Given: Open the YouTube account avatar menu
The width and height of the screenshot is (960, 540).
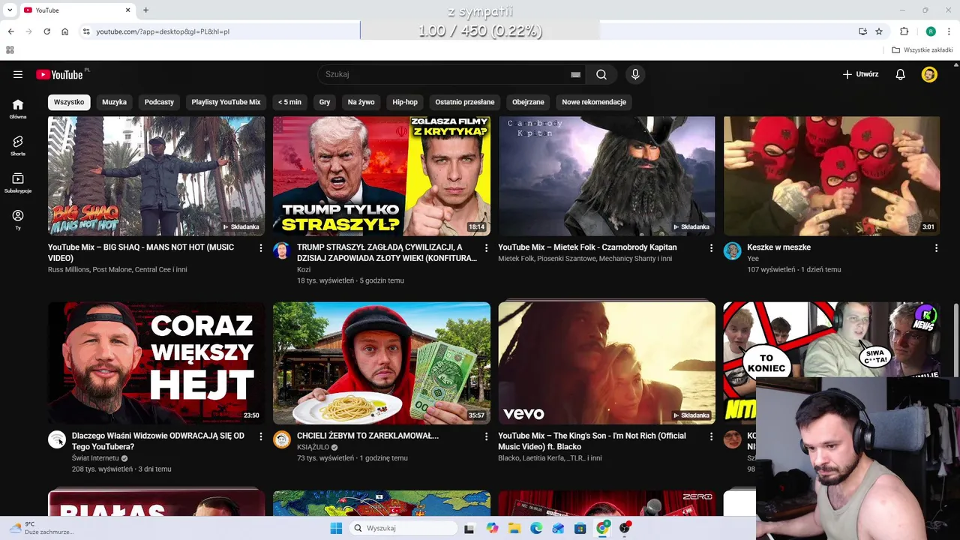Looking at the screenshot, I should [x=929, y=74].
